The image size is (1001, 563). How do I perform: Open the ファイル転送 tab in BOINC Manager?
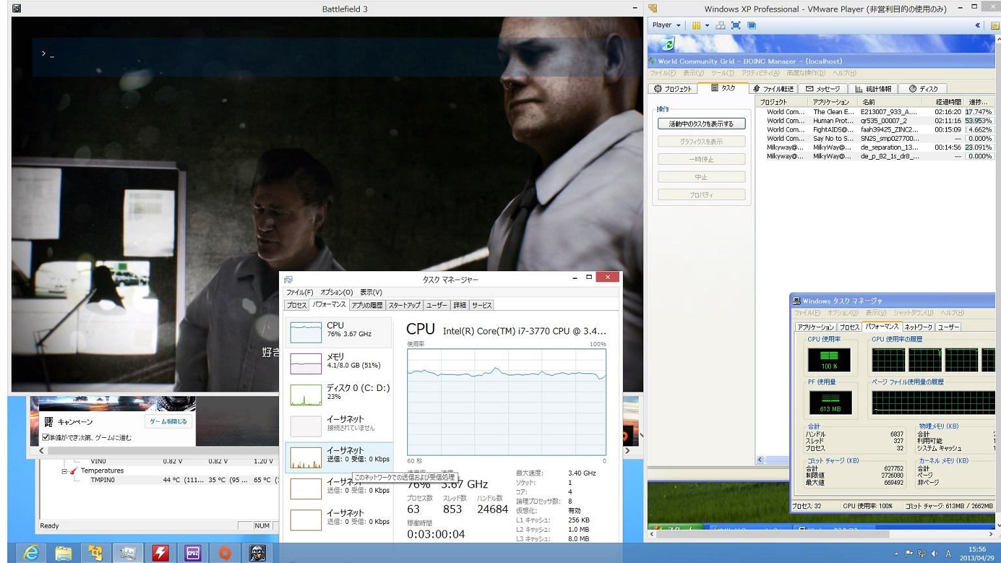tap(773, 89)
